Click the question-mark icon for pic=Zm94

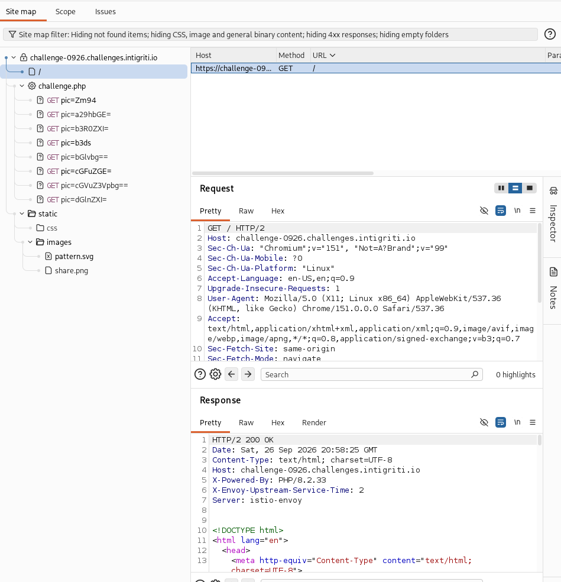(x=40, y=100)
